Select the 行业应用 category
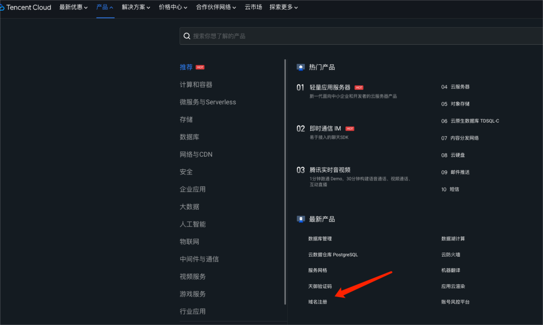 193,311
